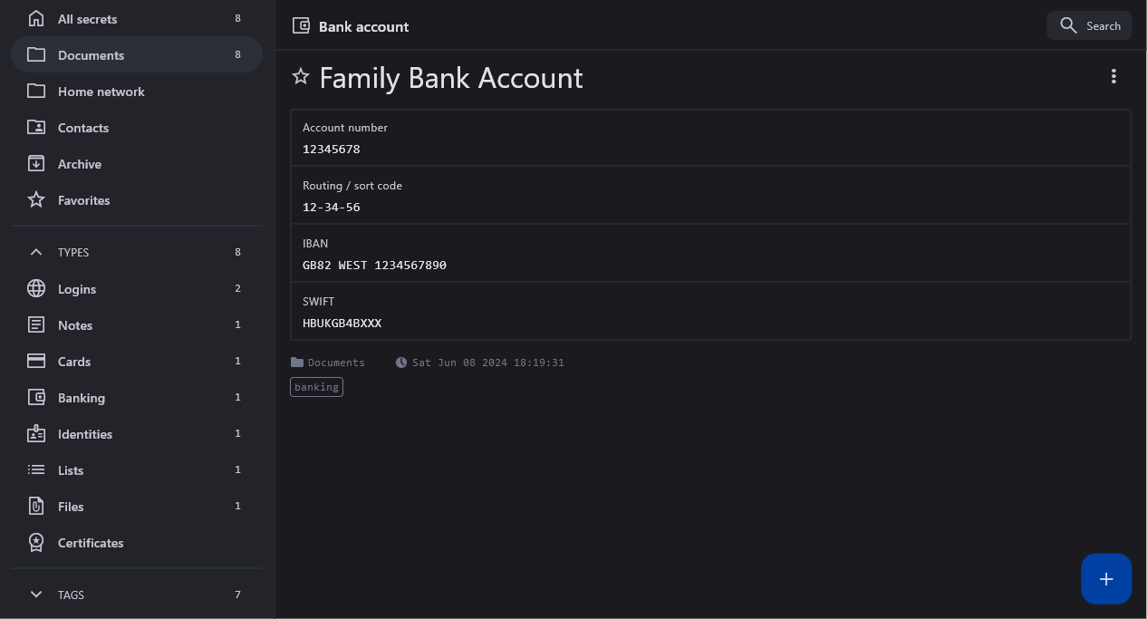Open the Banking type icon

tap(36, 398)
